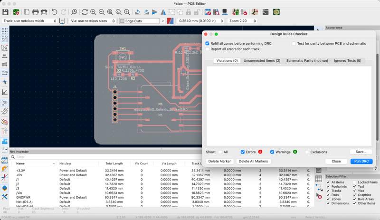Toggle the ratsnest display icon

[4, 103]
